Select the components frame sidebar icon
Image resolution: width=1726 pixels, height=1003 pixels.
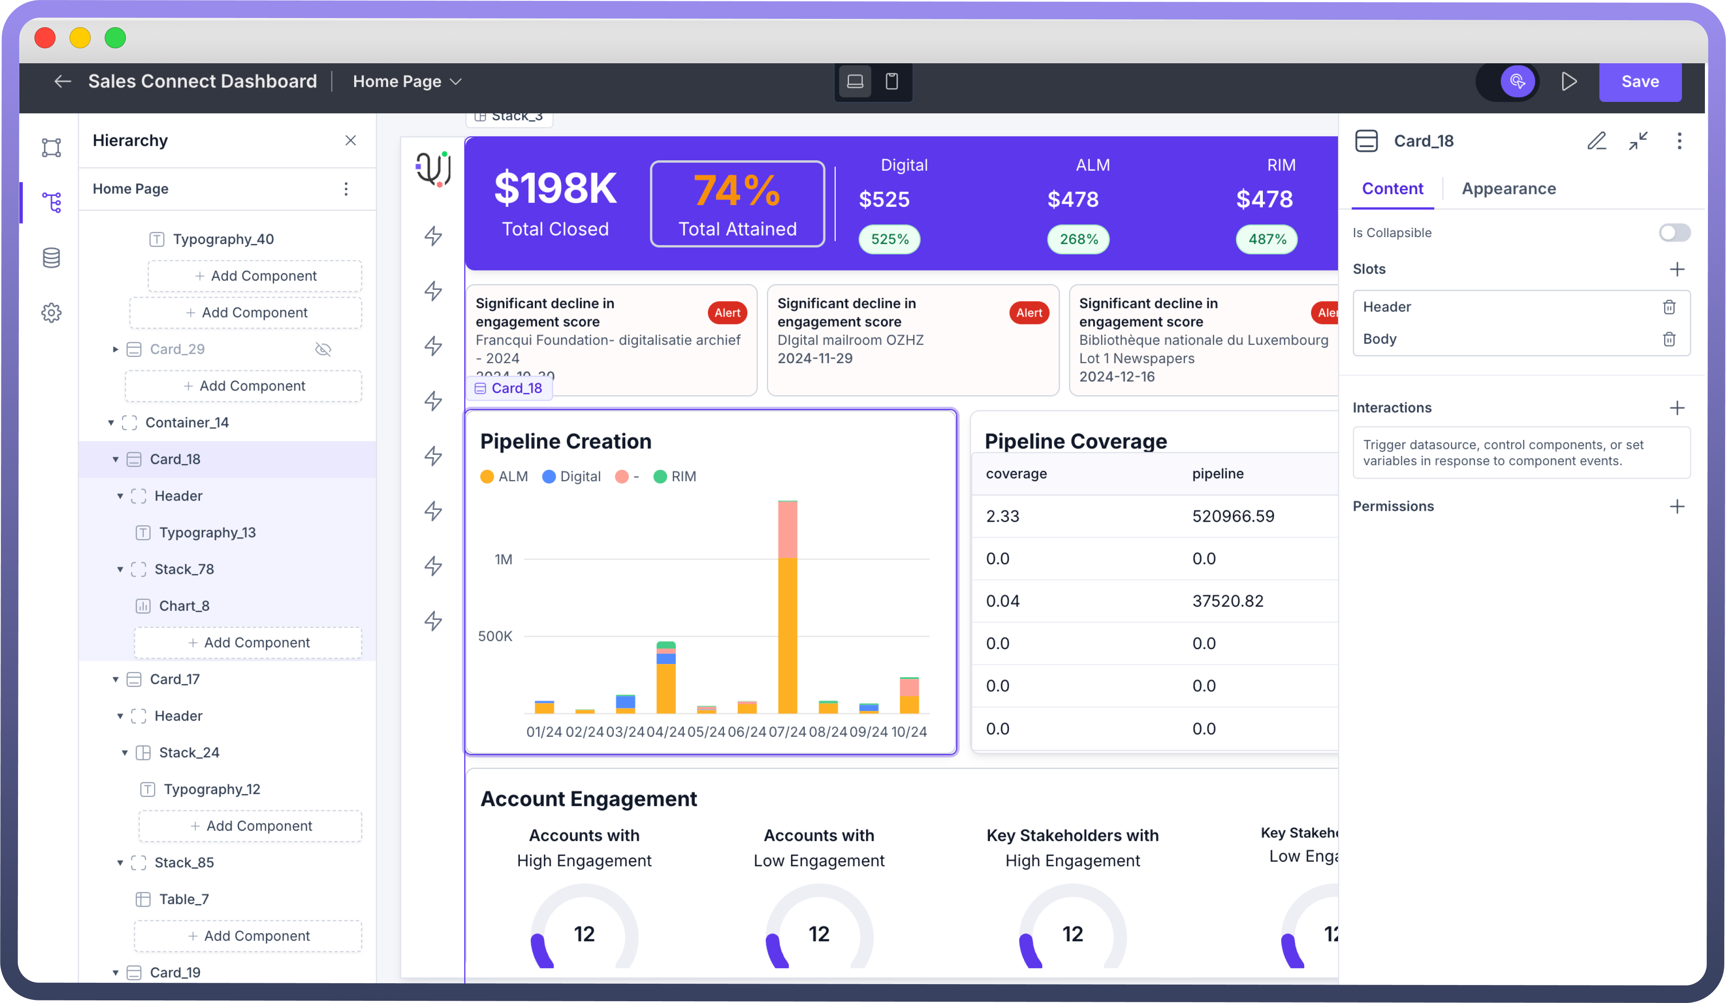[x=51, y=147]
